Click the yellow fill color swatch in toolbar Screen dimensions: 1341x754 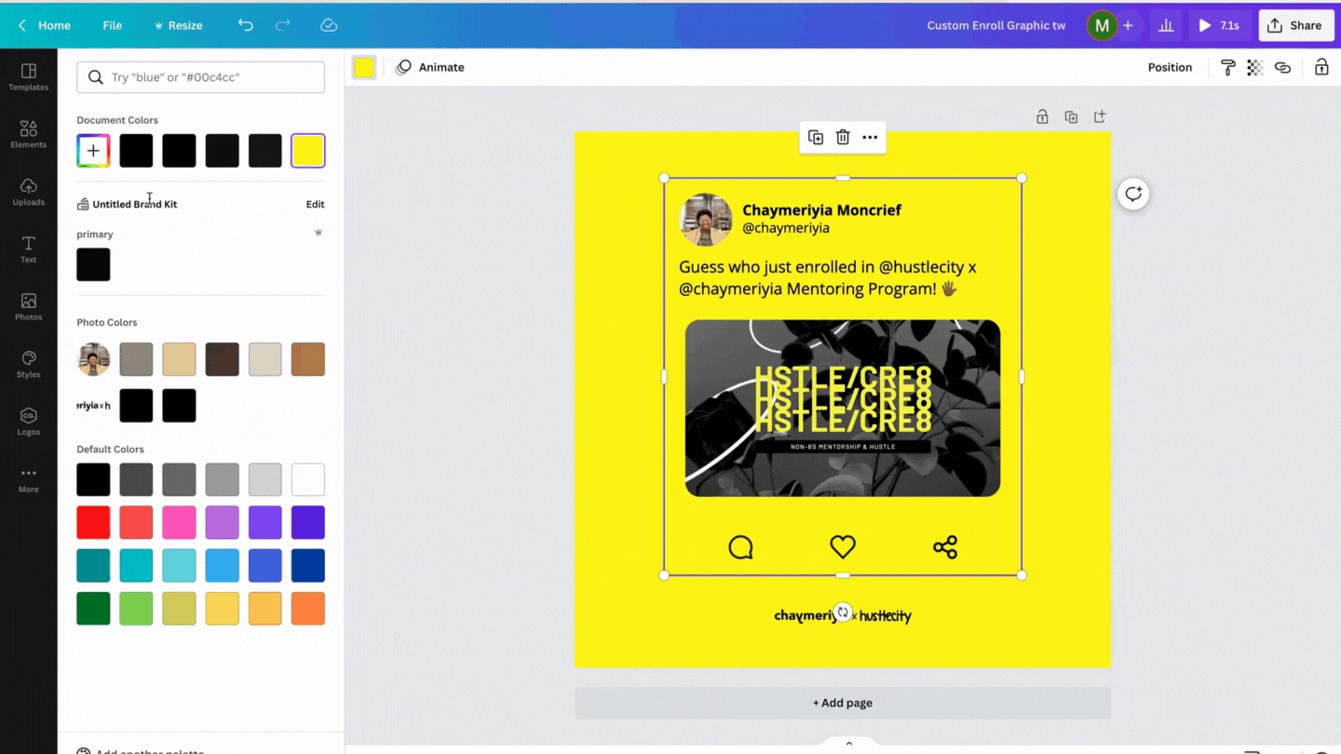[364, 67]
